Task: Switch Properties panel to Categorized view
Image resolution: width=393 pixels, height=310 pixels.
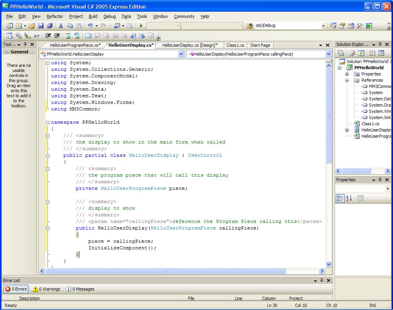Action: [340, 198]
